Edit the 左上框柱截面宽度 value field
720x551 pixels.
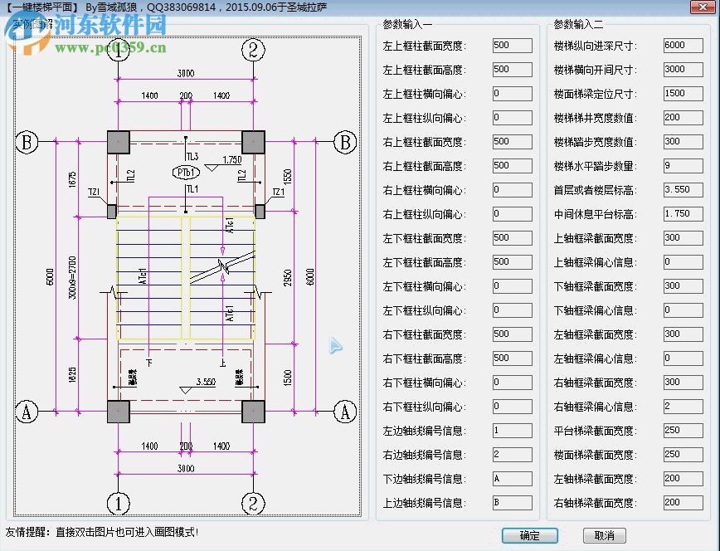(512, 46)
